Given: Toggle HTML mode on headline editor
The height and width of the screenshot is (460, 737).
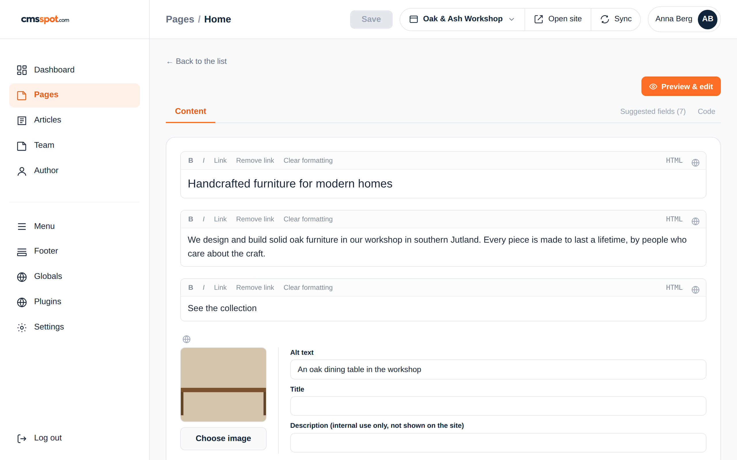Looking at the screenshot, I should [x=674, y=160].
